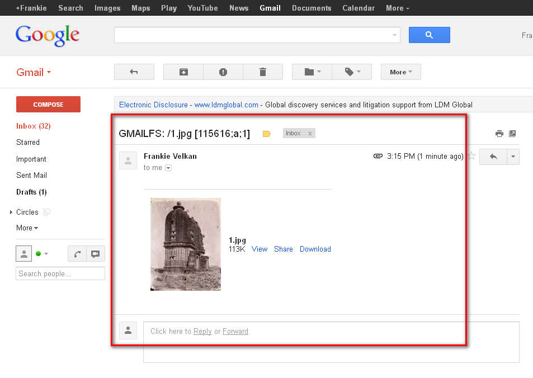Click sender avatar beside Frankie Velkan
This screenshot has width=533, height=378.
coord(128,160)
